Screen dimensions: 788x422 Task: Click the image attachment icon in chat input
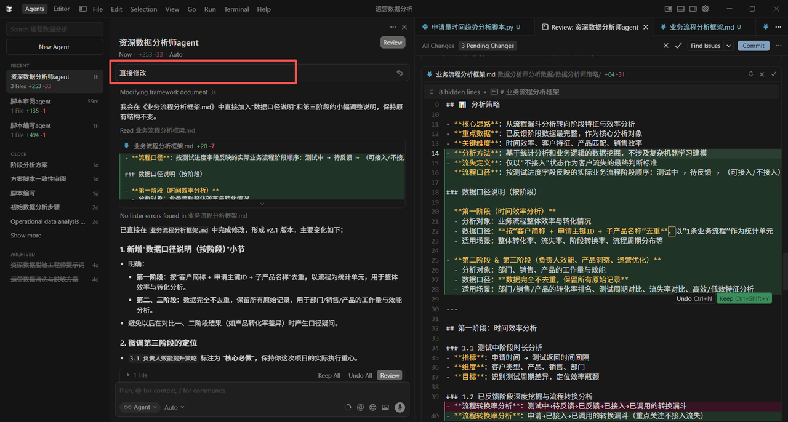(x=387, y=407)
